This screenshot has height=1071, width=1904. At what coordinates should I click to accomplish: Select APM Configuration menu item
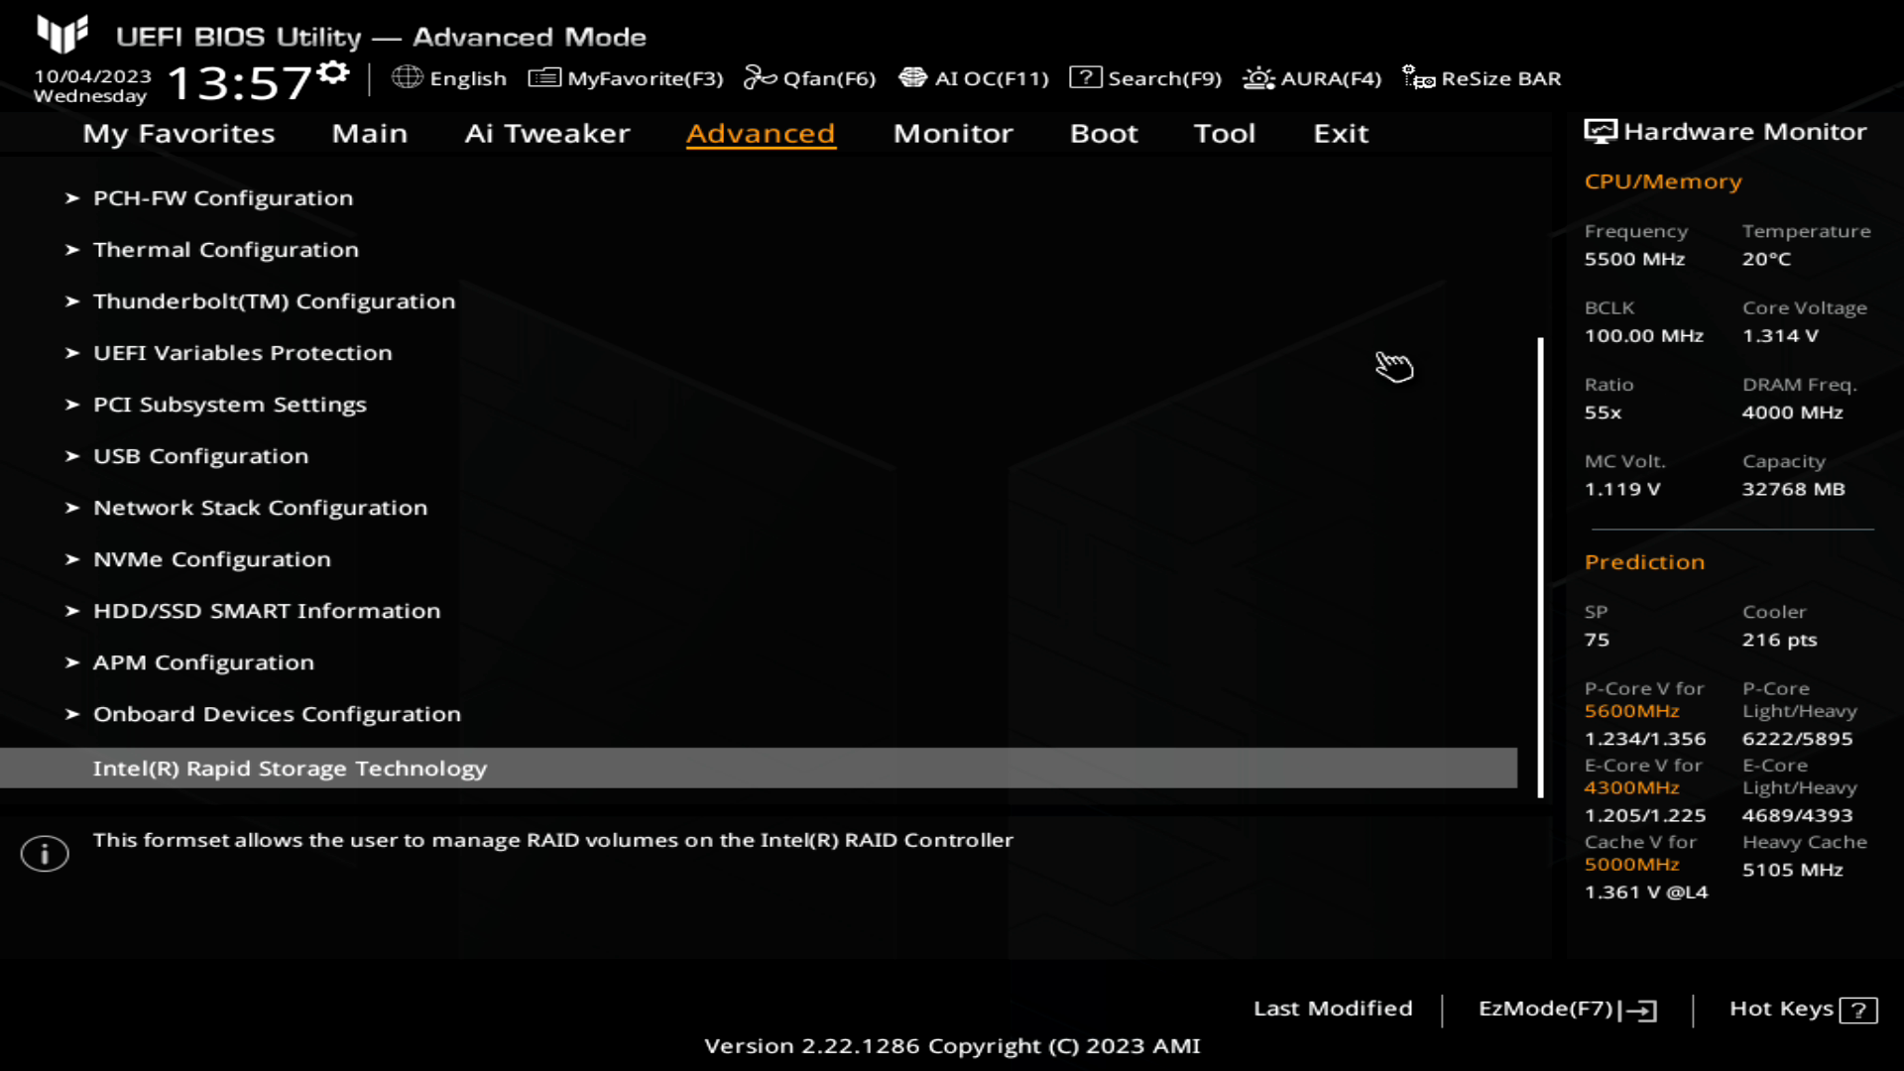[204, 661]
